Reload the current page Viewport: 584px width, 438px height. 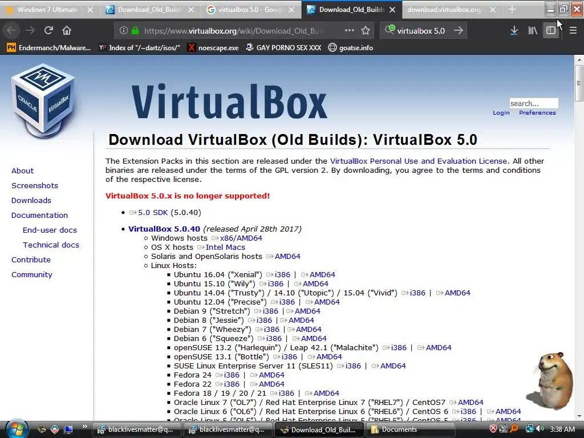[48, 31]
